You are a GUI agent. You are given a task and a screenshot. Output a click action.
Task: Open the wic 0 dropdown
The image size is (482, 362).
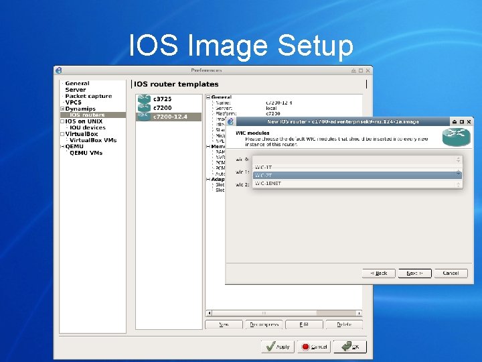coord(357,160)
